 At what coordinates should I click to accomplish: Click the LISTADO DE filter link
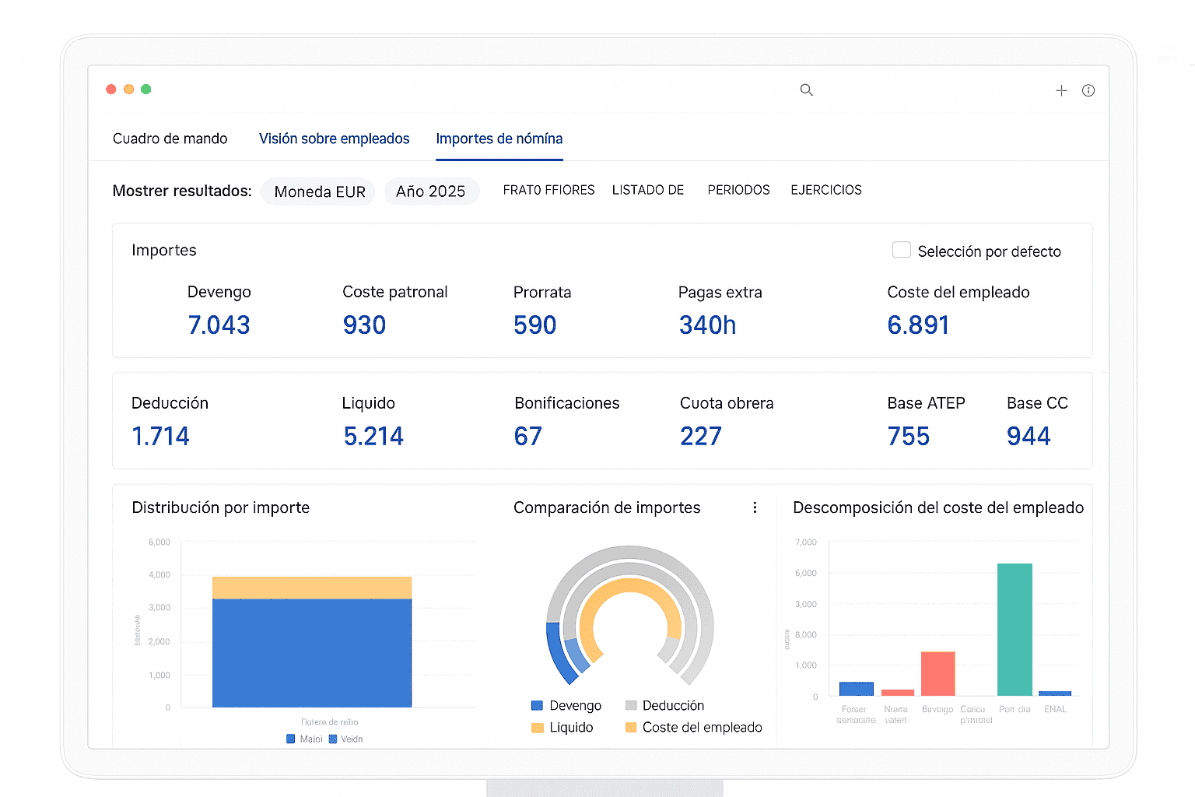(647, 190)
